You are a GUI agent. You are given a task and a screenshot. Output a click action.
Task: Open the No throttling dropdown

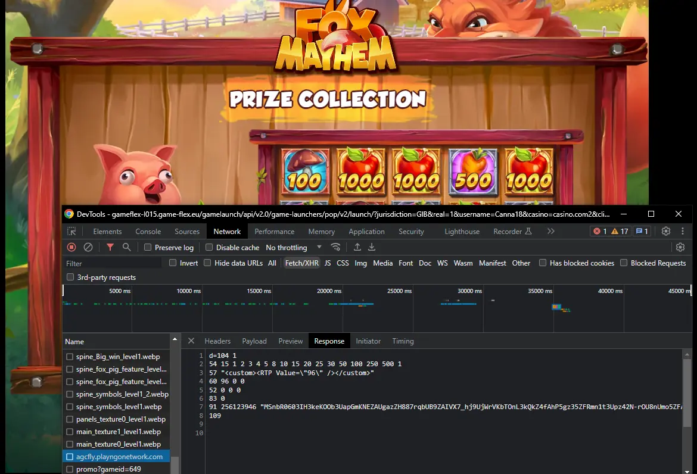pyautogui.click(x=293, y=248)
